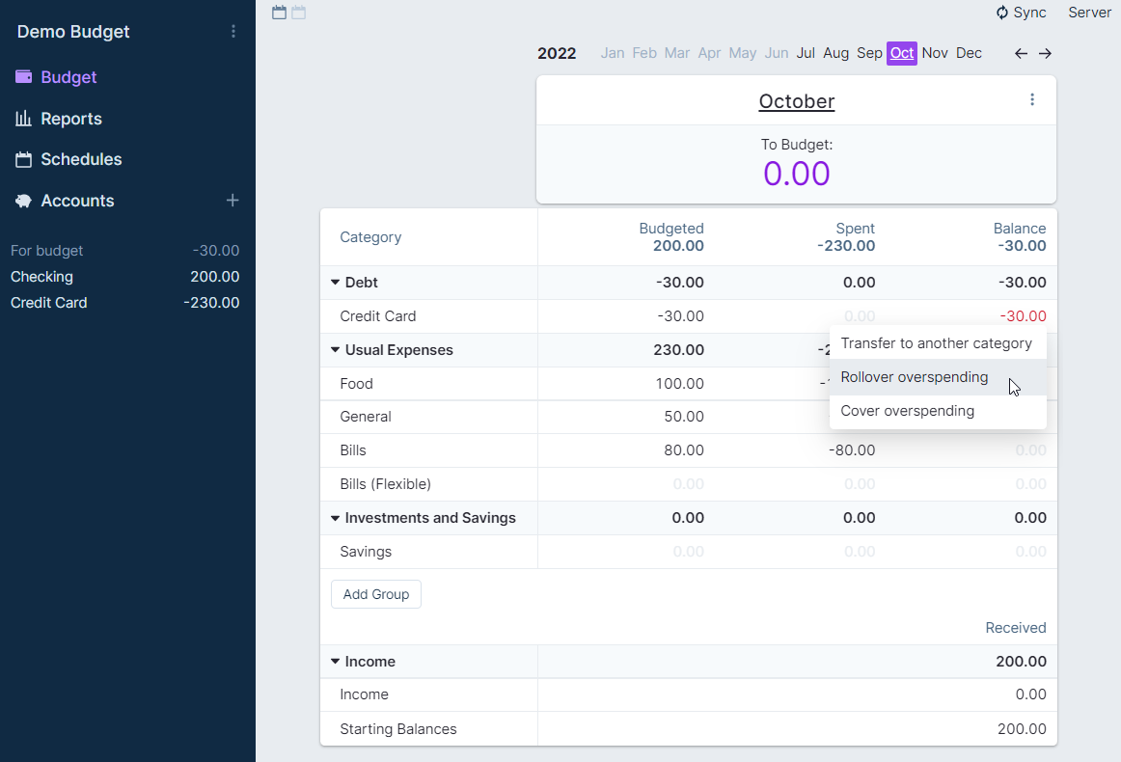Go to previous month with left arrow

click(1021, 53)
